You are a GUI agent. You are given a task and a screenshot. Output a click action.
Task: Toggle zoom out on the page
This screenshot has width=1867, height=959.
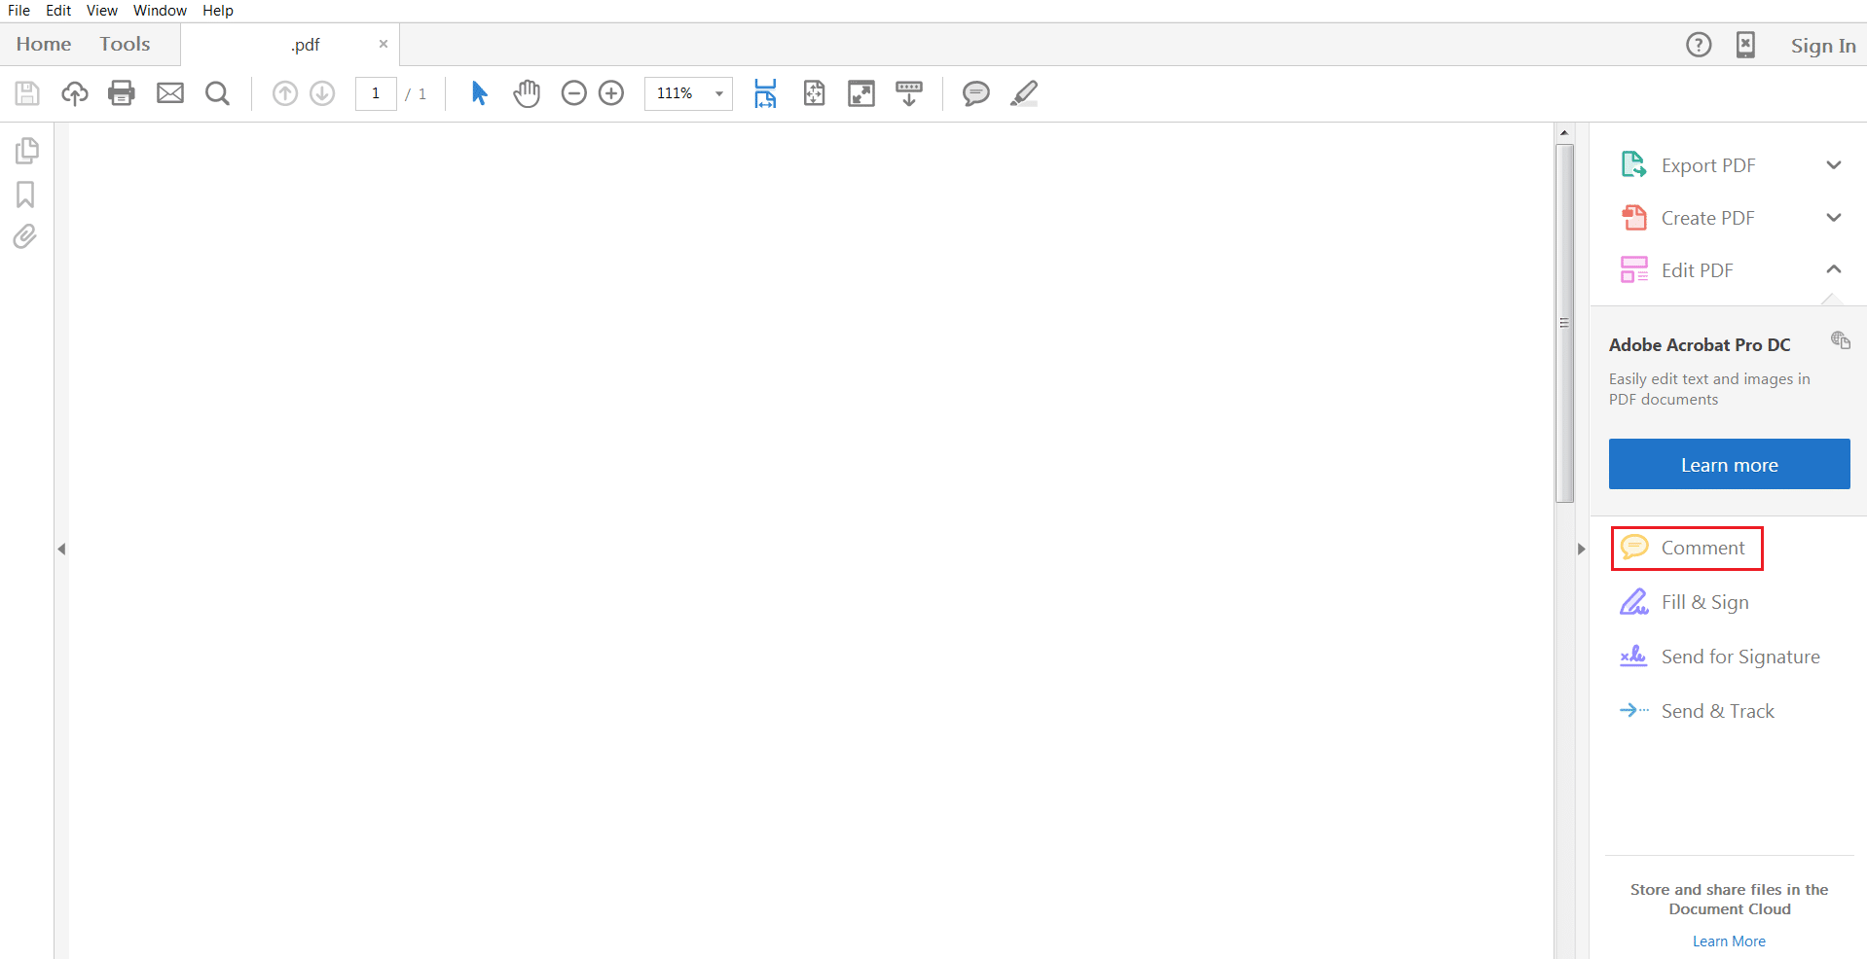click(x=573, y=93)
